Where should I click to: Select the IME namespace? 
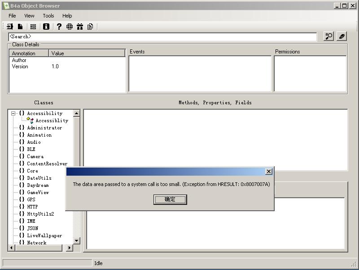point(31,221)
